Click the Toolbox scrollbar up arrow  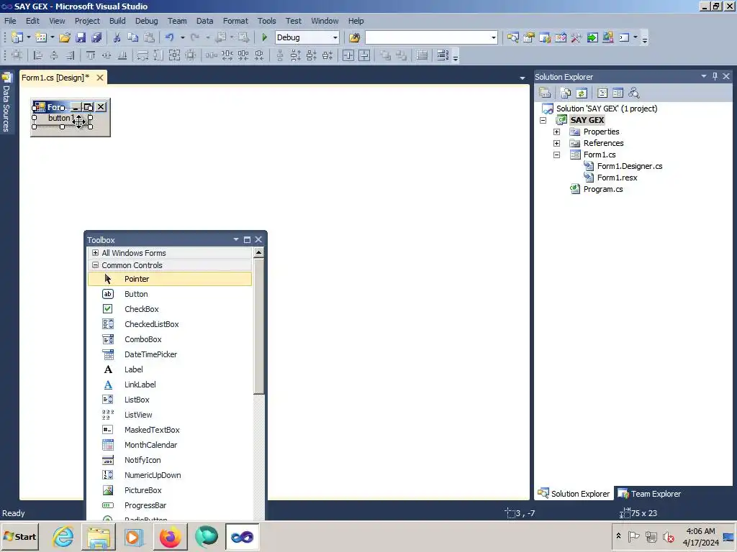pos(258,252)
